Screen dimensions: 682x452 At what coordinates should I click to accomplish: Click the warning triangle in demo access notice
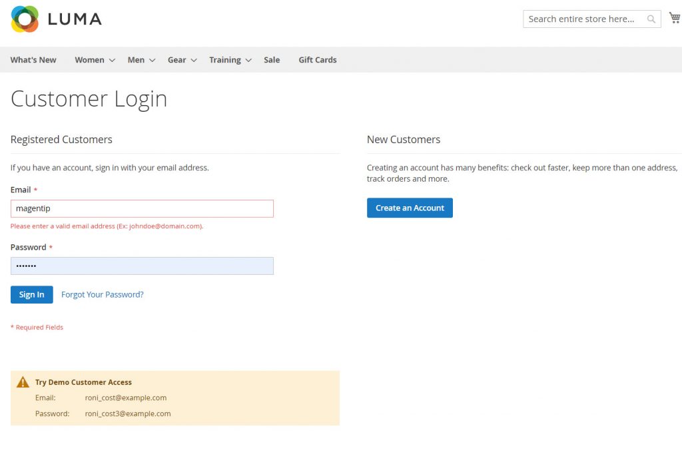(x=22, y=382)
